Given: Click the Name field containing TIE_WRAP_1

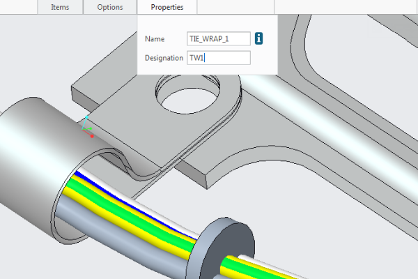Looking at the screenshot, I should [x=218, y=39].
